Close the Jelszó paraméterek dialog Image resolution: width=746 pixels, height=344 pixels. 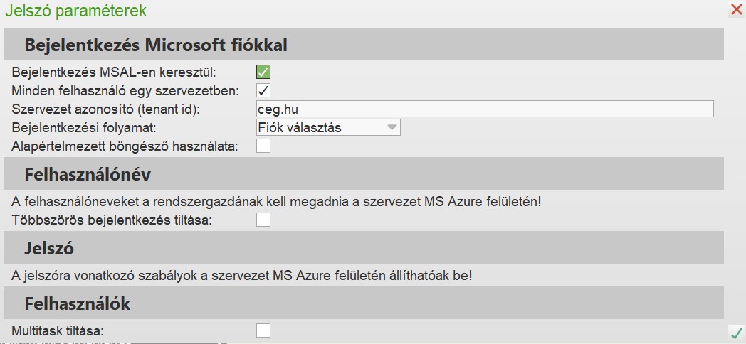[737, 10]
